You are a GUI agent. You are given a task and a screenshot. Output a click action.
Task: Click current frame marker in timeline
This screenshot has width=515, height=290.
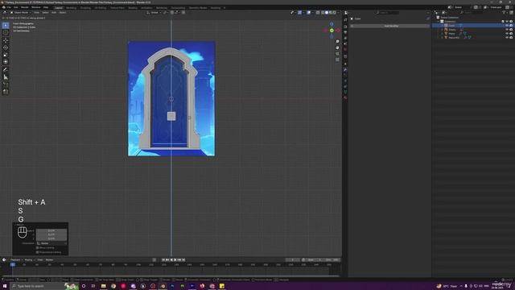13,264
